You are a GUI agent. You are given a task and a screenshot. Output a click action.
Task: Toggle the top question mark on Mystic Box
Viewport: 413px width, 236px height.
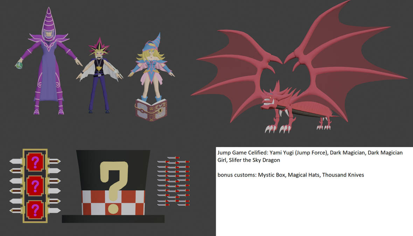[35, 161]
